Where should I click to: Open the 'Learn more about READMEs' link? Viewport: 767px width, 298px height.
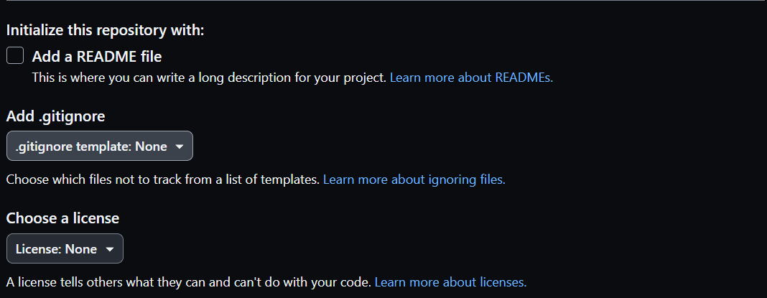click(471, 78)
